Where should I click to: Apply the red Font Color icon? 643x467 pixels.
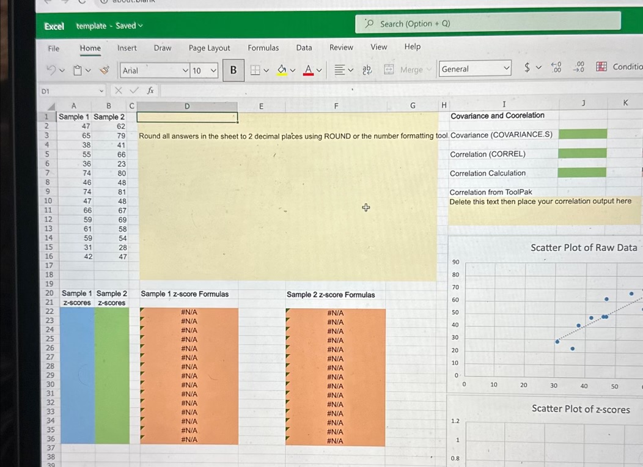tap(309, 70)
